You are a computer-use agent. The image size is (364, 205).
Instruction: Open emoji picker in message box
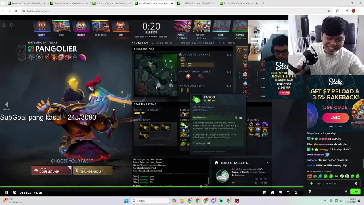tap(356, 183)
